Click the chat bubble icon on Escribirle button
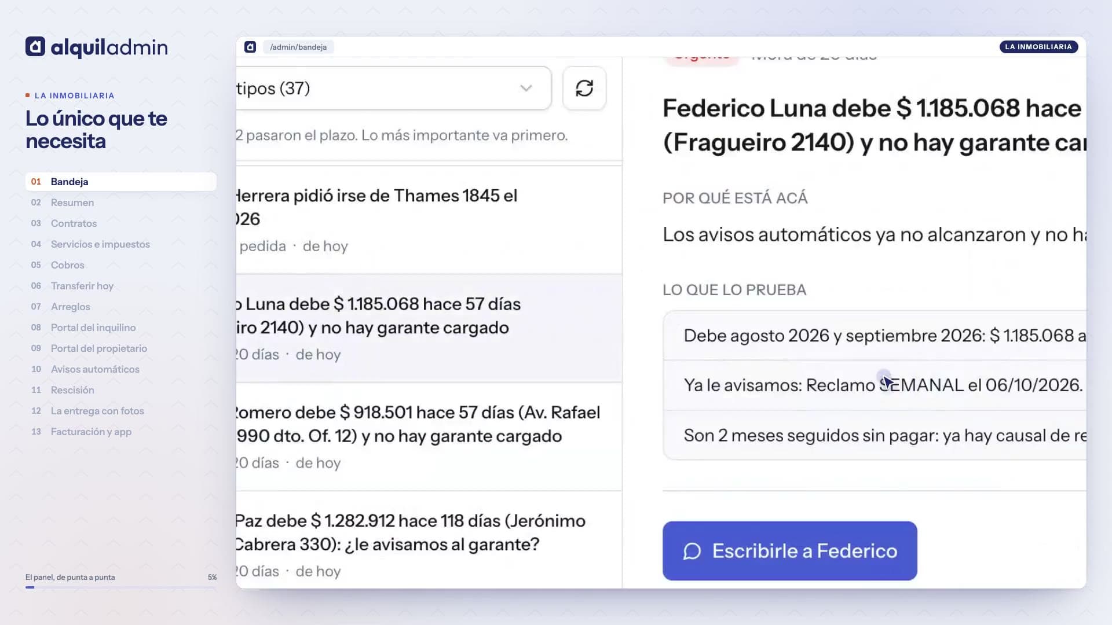This screenshot has height=625, width=1112. (692, 552)
